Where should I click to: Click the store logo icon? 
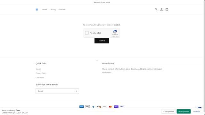(x=37, y=10)
